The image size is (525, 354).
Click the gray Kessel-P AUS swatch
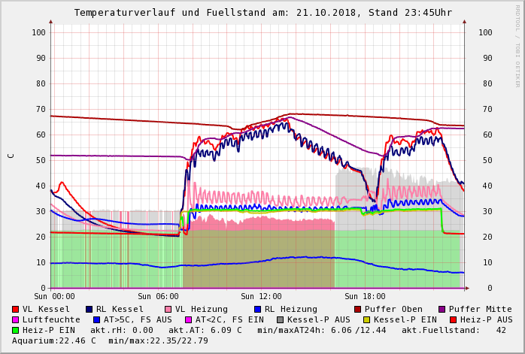[281, 319]
